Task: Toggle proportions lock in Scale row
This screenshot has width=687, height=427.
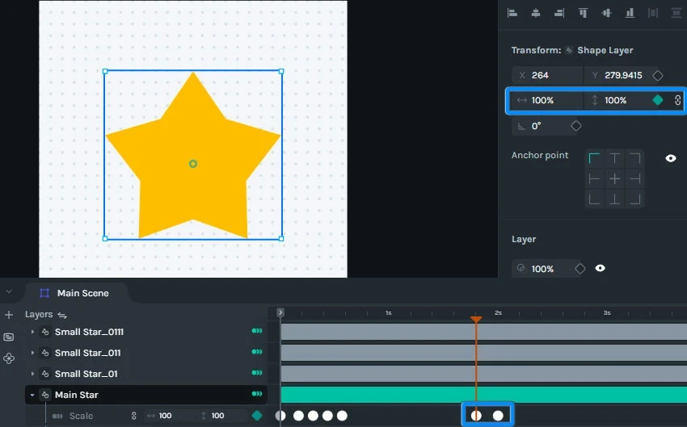Action: [x=134, y=416]
